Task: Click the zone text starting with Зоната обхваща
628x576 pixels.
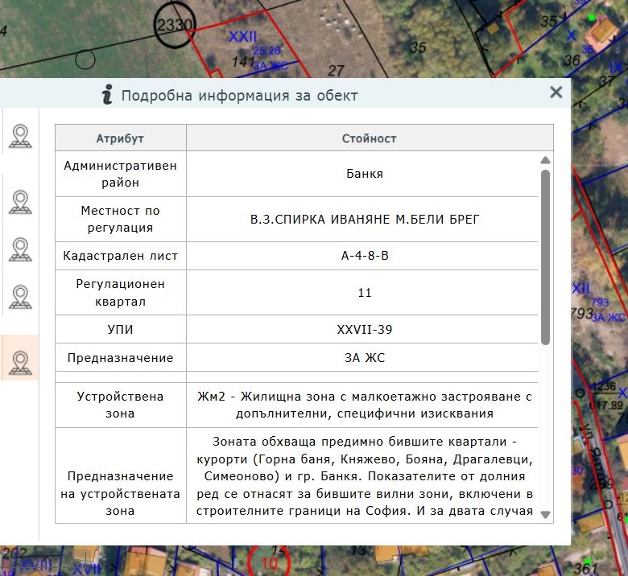Action: pyautogui.click(x=365, y=476)
